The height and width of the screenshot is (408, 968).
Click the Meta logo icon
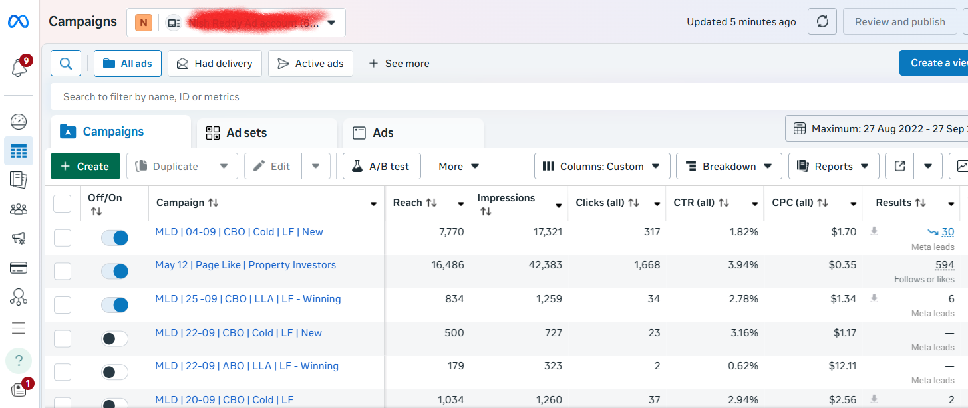[x=18, y=21]
